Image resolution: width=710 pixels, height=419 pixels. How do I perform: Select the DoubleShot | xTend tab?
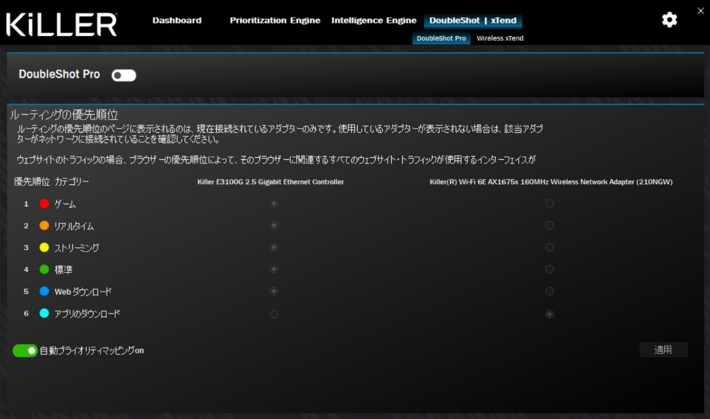pyautogui.click(x=473, y=20)
